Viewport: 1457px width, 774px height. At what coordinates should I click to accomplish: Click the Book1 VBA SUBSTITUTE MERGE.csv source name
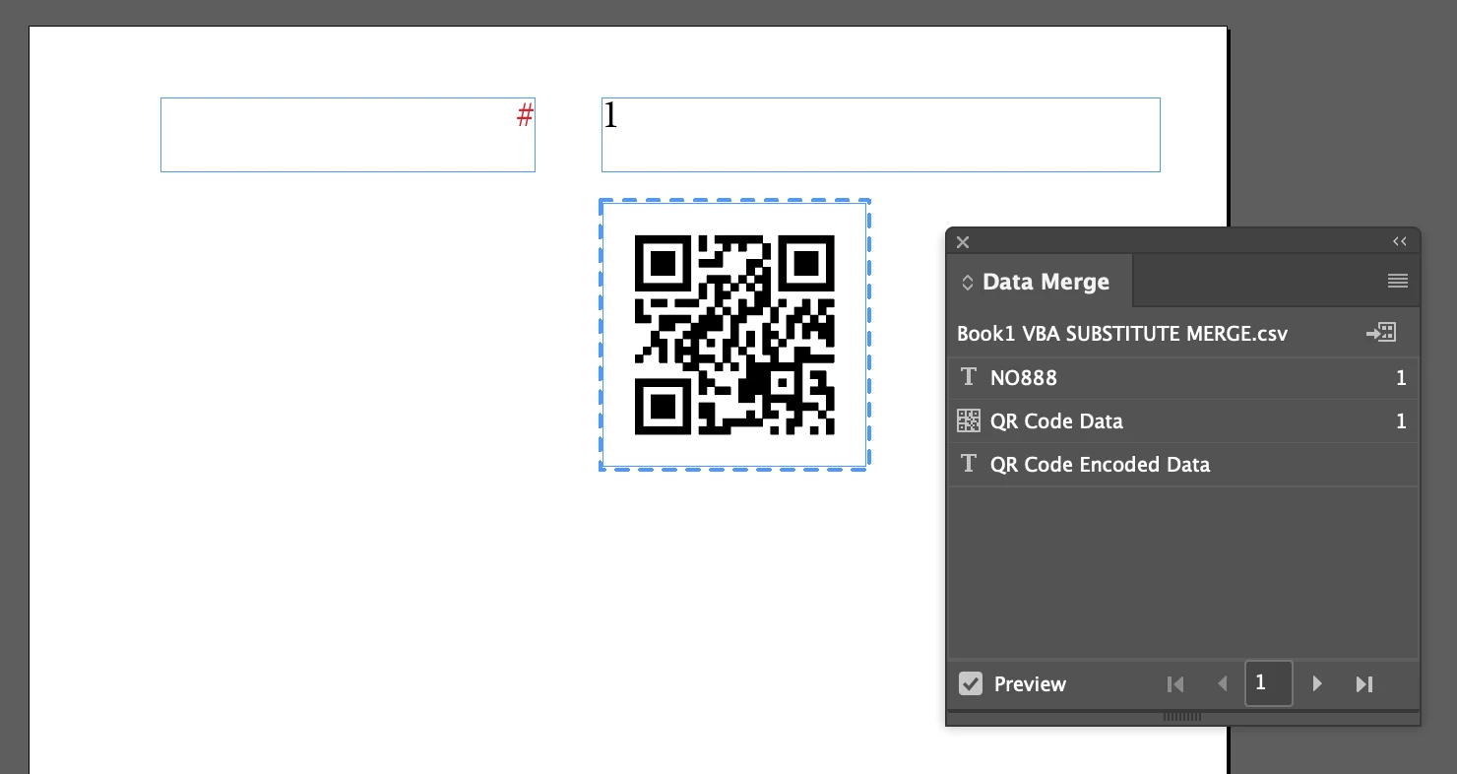[1122, 334]
